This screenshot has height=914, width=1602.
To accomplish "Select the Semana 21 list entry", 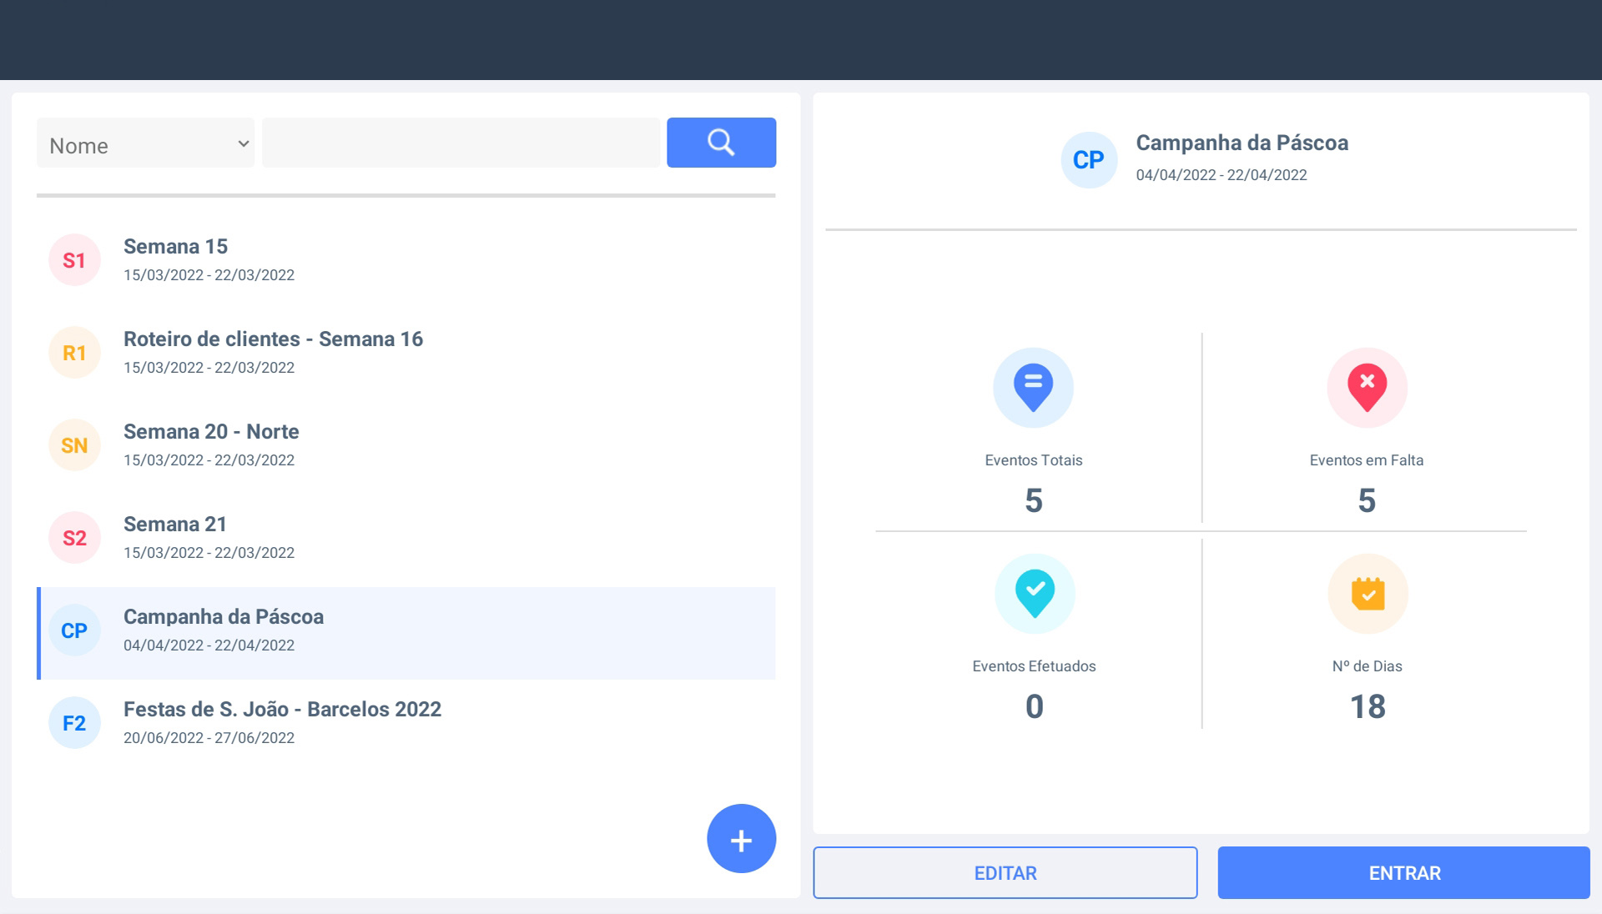I will tap(175, 525).
